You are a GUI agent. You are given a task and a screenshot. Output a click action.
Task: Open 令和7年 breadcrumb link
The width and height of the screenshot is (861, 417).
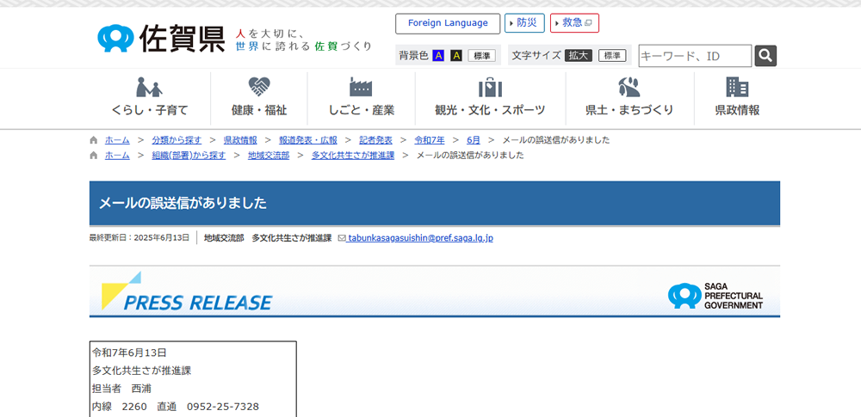430,140
